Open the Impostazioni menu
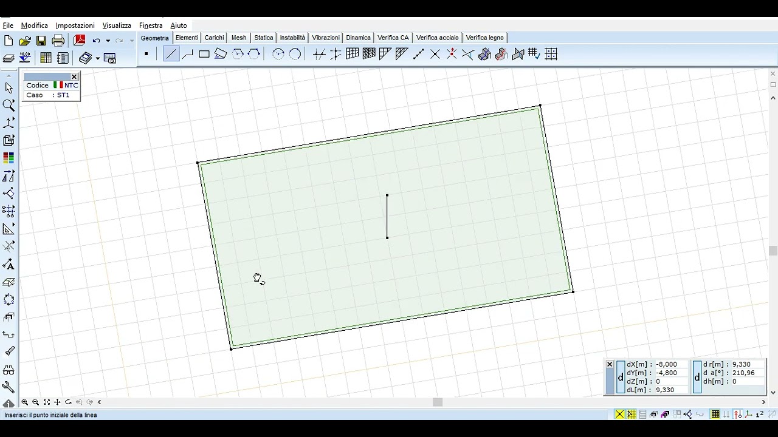The height and width of the screenshot is (437, 778). pos(75,25)
